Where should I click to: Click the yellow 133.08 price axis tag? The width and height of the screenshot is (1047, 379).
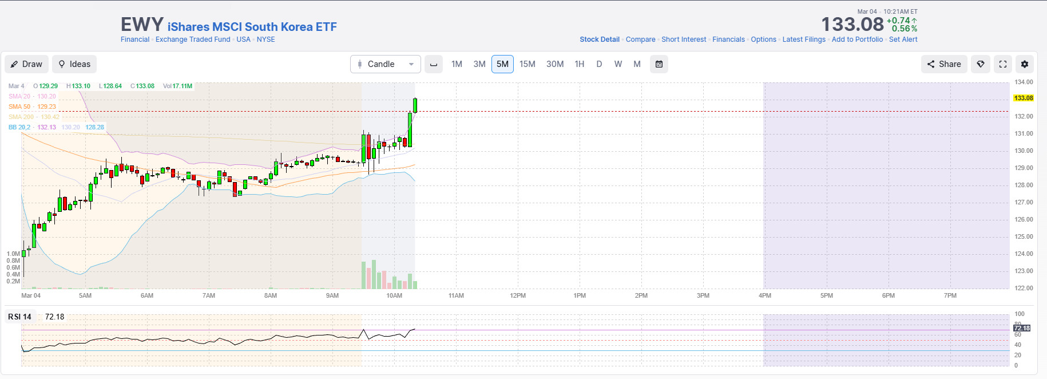coord(1024,98)
